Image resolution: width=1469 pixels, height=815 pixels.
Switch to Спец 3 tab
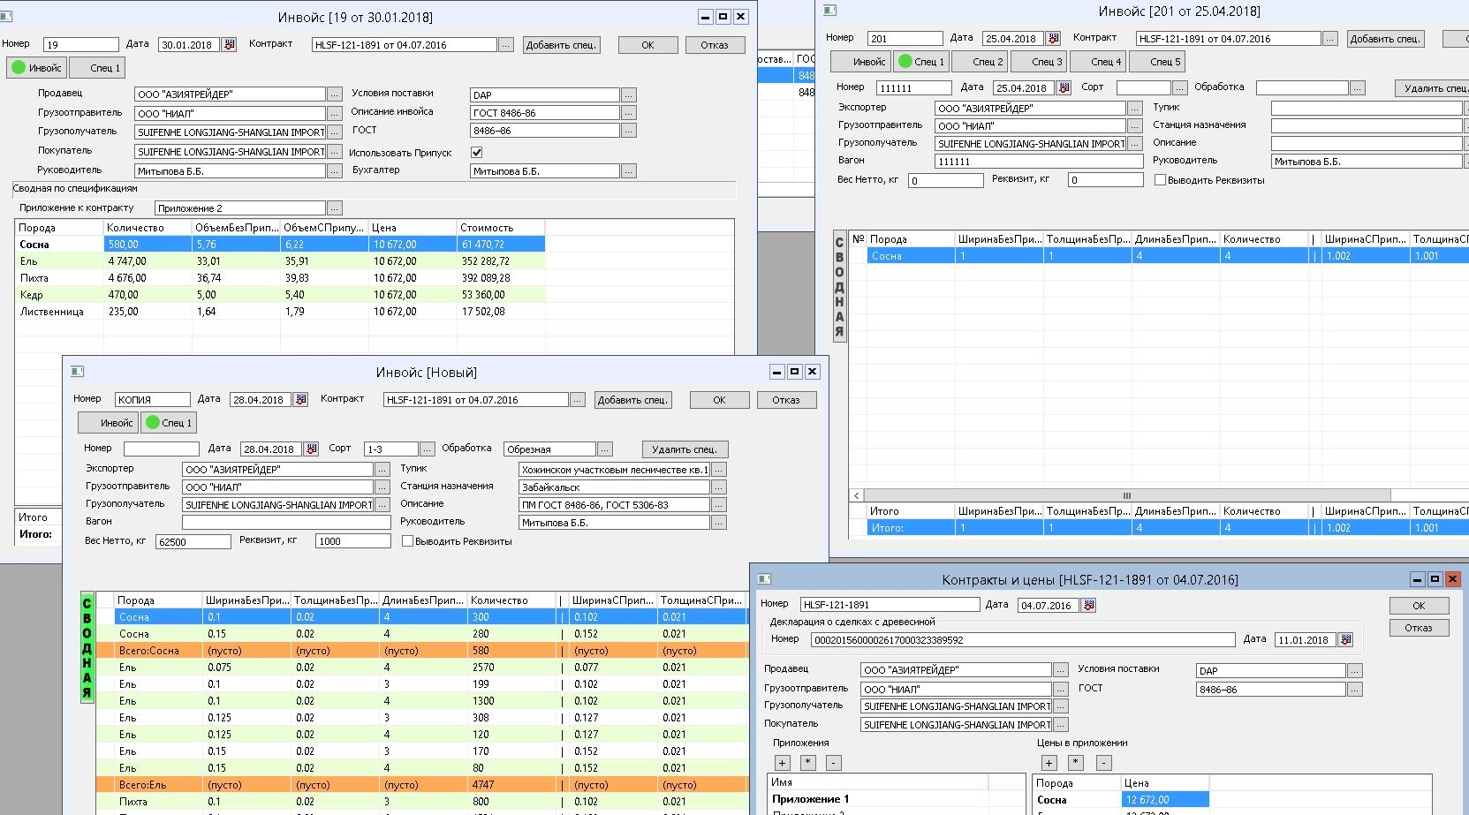click(x=1038, y=62)
